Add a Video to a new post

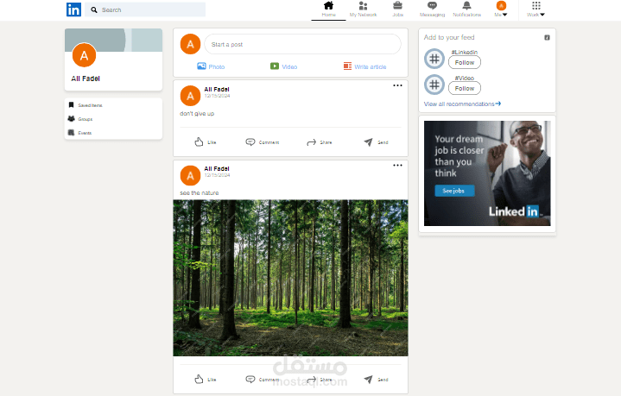283,66
